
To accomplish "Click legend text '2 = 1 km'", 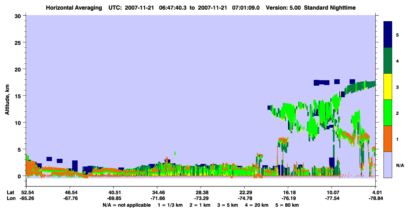I will click(200, 205).
